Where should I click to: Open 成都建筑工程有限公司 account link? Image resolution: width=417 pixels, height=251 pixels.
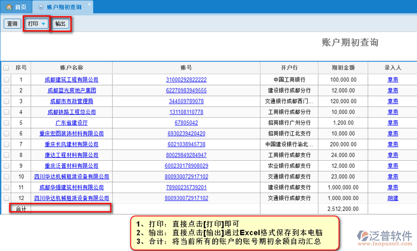click(x=71, y=80)
